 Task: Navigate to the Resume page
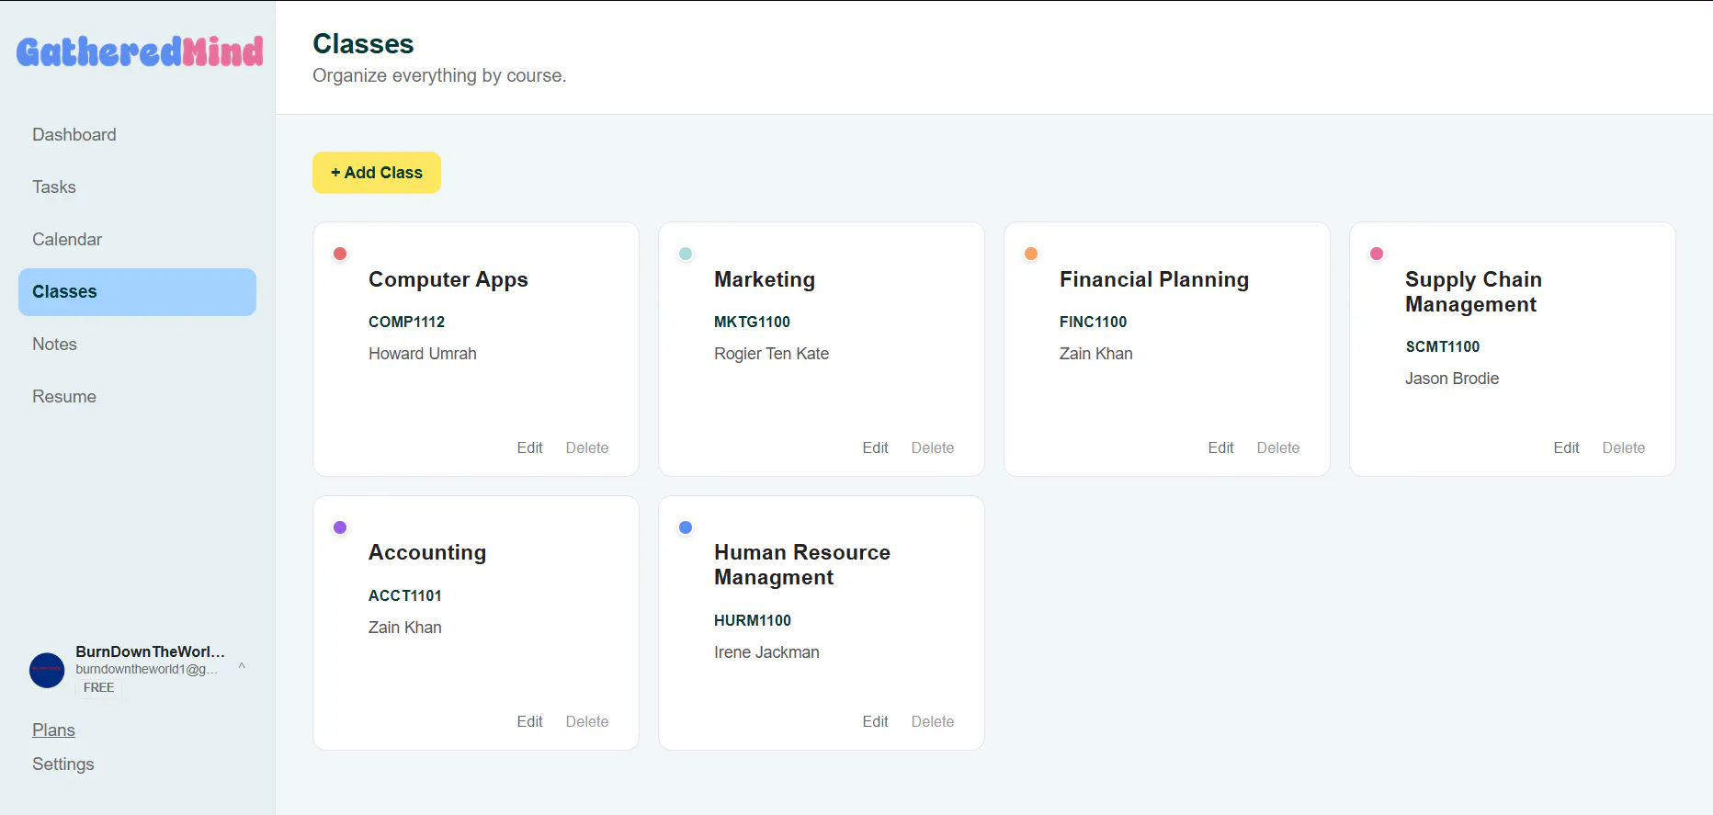pos(64,396)
